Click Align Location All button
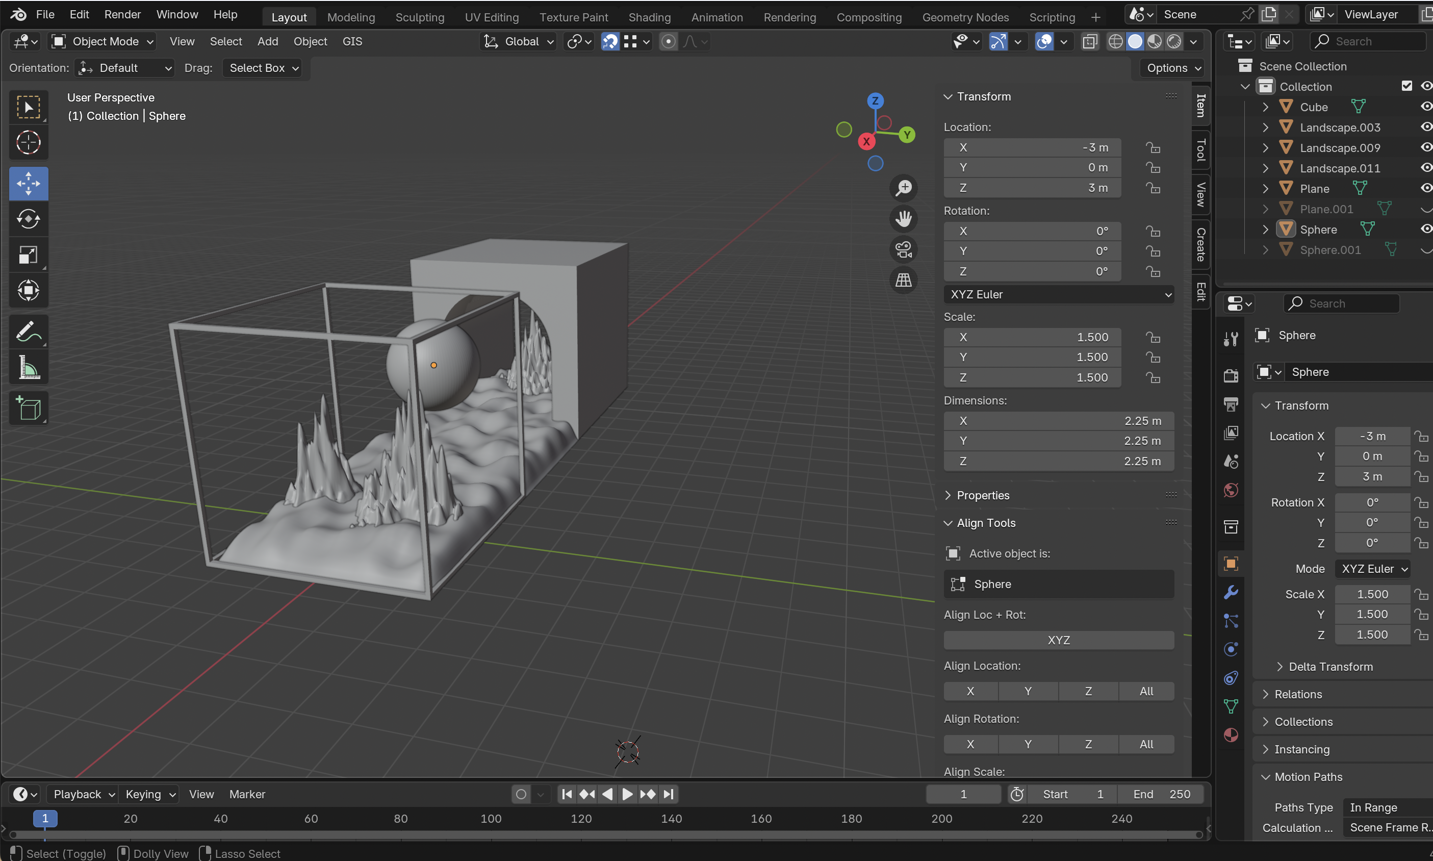The width and height of the screenshot is (1433, 861). click(1146, 692)
